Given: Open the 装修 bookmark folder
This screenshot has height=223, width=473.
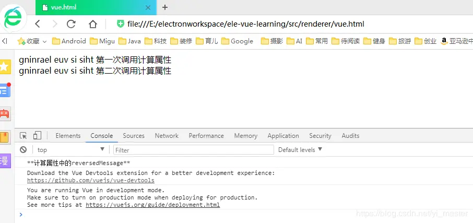Looking at the screenshot, I should click(x=181, y=41).
